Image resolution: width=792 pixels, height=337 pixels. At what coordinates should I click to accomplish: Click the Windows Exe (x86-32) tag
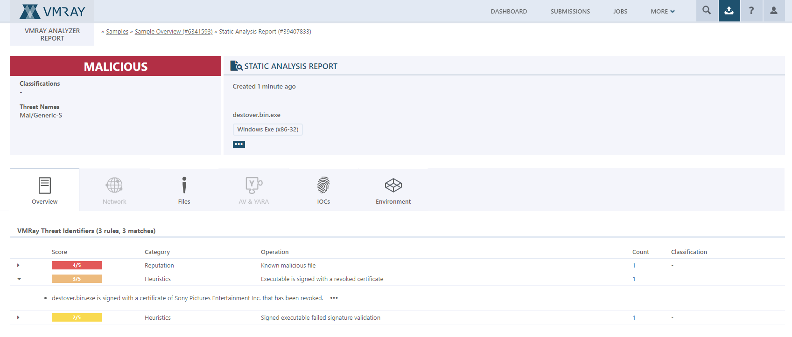point(268,129)
